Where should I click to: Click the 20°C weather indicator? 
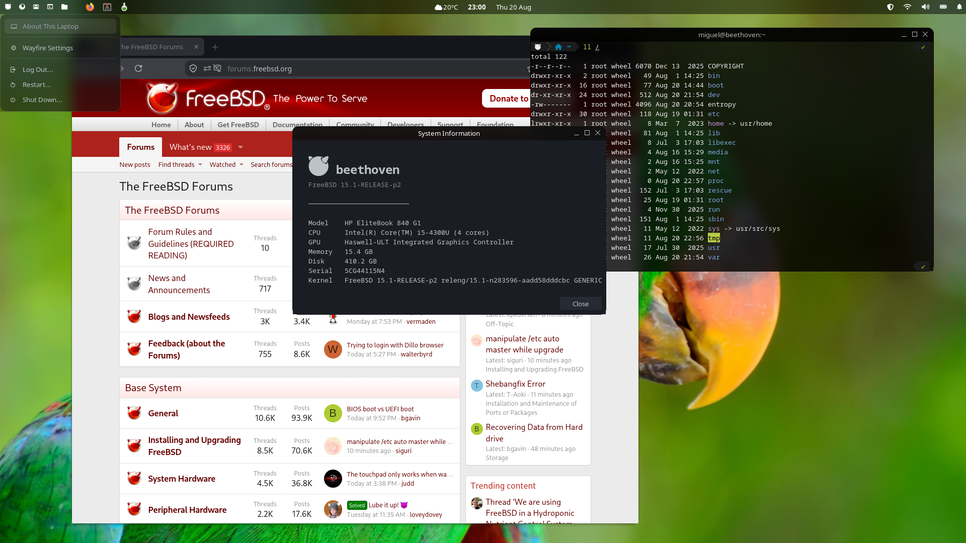pos(446,7)
